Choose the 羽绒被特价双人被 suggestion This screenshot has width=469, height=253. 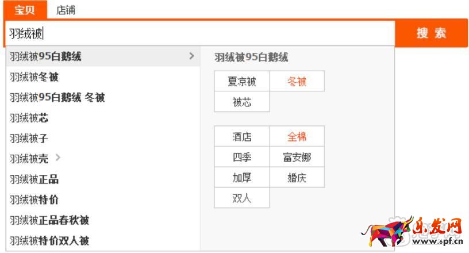tap(49, 241)
